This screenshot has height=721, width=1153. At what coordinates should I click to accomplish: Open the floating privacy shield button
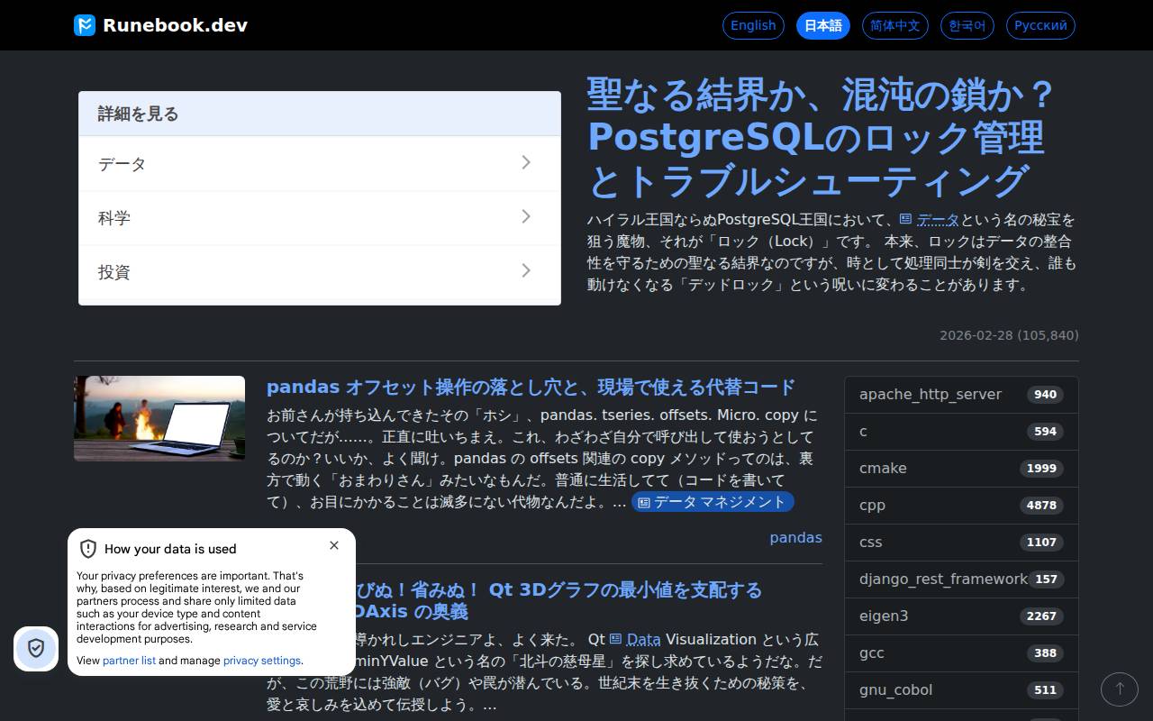pos(36,648)
